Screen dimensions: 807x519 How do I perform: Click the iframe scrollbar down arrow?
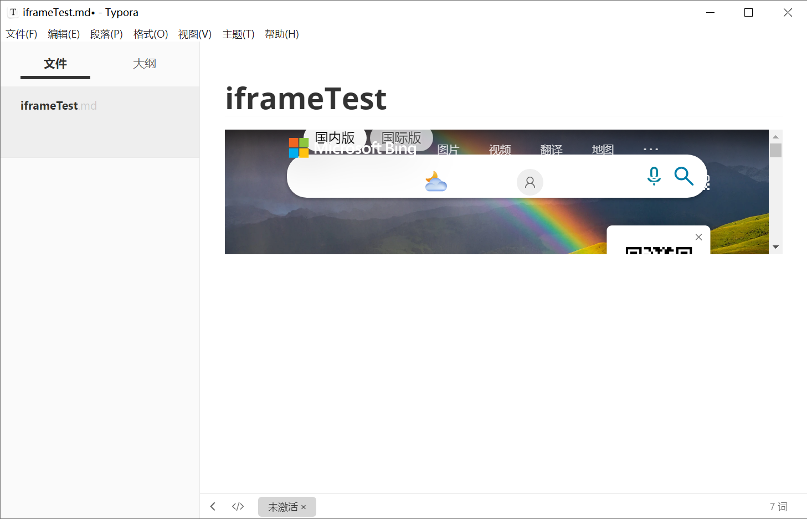775,247
